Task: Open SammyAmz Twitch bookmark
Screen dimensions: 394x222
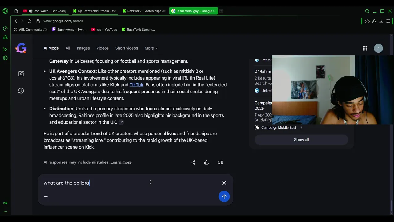Action: pyautogui.click(x=69, y=30)
